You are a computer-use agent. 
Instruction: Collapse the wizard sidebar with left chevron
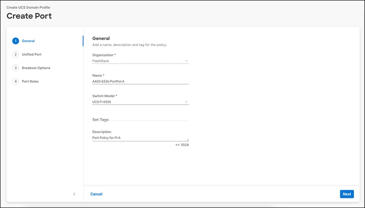[74, 194]
